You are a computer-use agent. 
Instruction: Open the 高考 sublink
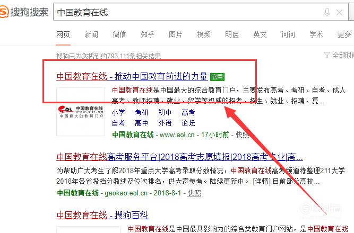tap(188, 112)
